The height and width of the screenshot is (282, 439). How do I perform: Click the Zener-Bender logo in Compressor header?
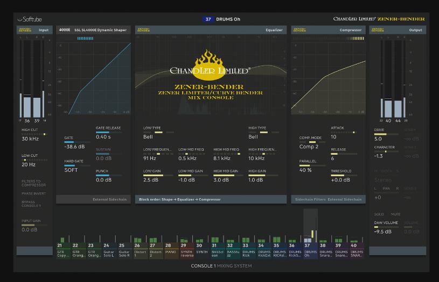tap(299, 30)
